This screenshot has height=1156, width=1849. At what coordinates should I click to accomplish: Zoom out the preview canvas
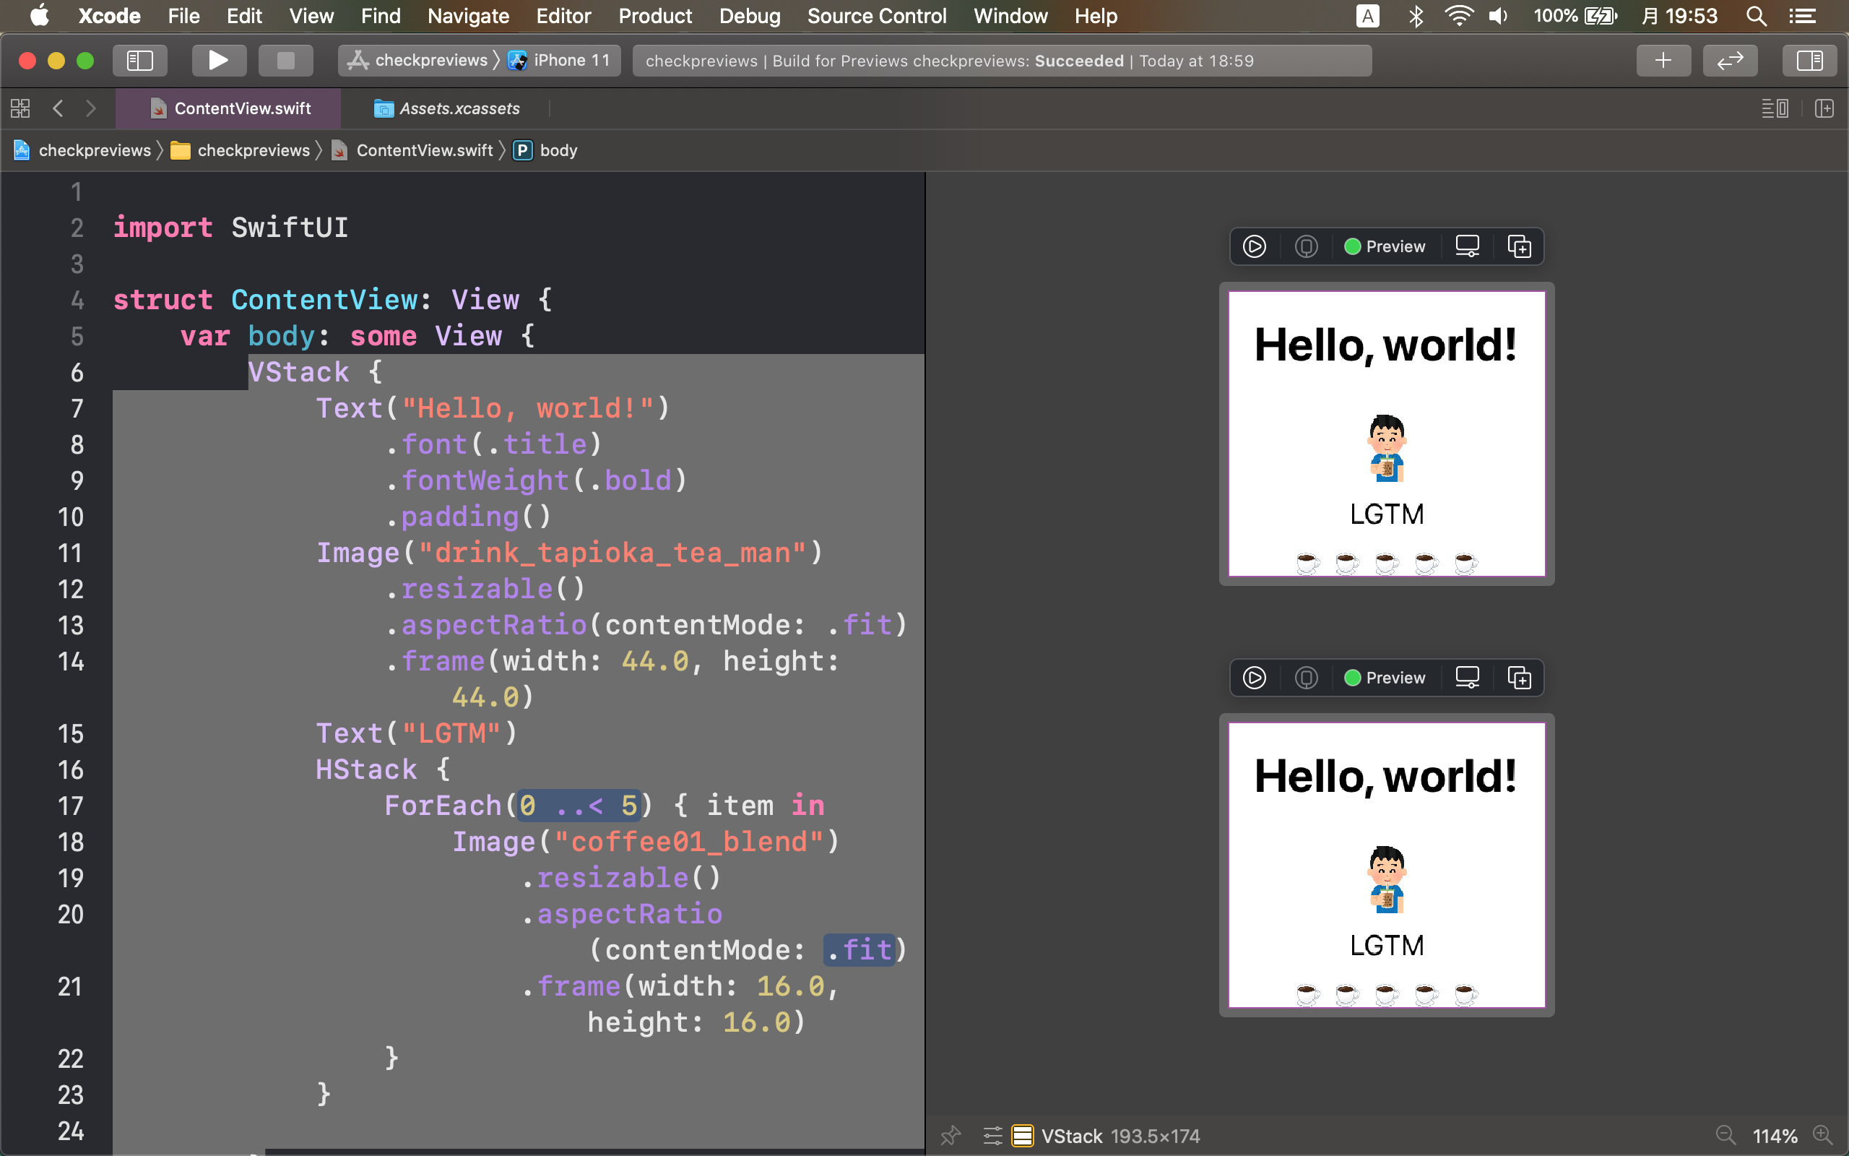(1725, 1135)
